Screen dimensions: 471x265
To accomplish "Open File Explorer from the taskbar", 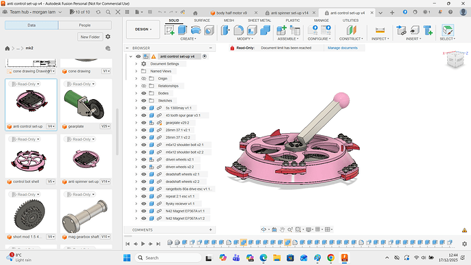I will tap(276, 257).
